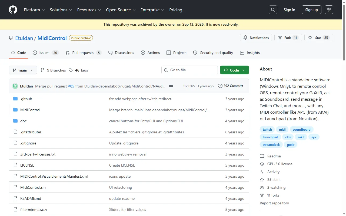Open commit hash f2c1265
346x216 pixels.
tap(189, 86)
